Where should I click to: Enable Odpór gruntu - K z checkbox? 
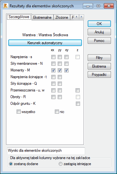coord(78,104)
